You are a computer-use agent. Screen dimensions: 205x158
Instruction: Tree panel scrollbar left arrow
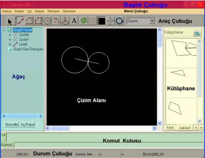4,116
